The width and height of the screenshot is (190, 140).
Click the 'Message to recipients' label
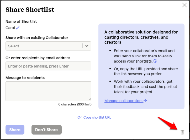[x=25, y=78]
